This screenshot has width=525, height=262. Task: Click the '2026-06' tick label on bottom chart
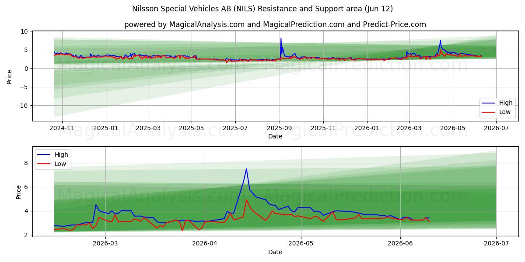click(401, 244)
